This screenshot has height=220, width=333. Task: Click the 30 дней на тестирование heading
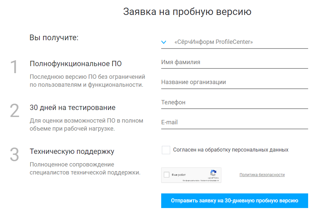[72, 108]
